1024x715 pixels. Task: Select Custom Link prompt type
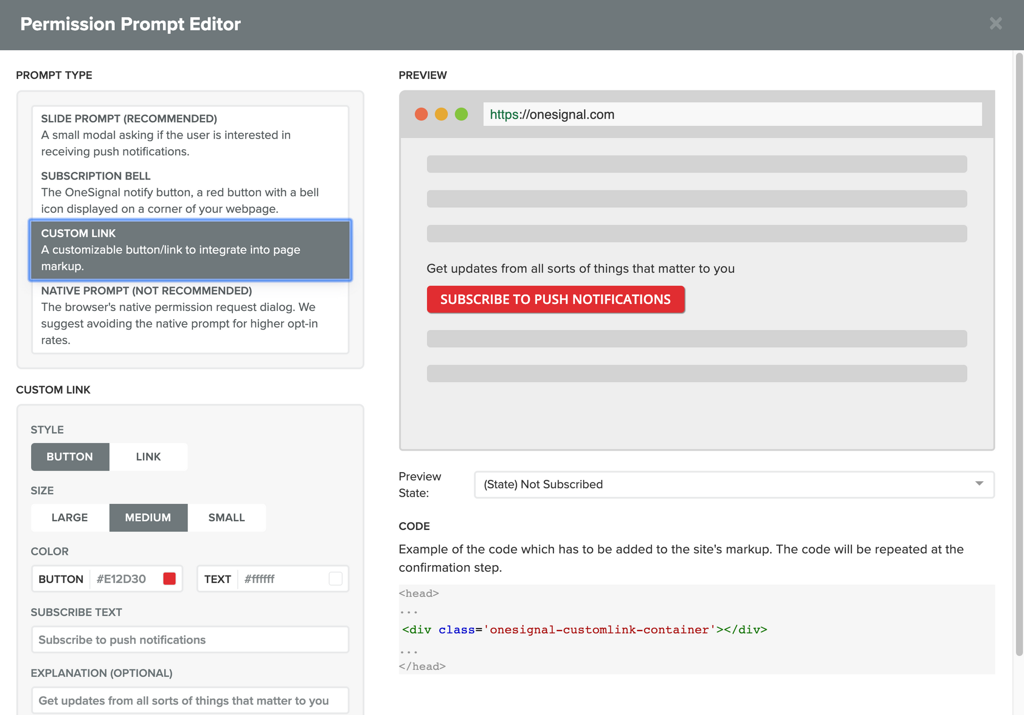[x=190, y=250]
